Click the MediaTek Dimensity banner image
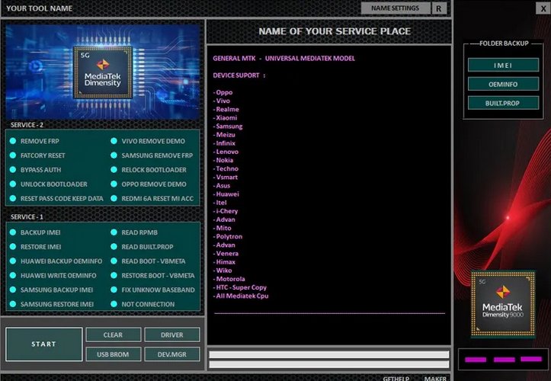The width and height of the screenshot is (551, 381). (x=103, y=72)
